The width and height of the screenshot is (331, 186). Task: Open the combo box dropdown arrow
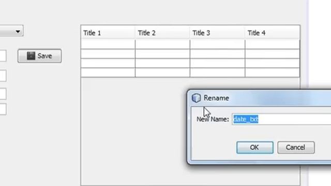[x=18, y=32]
